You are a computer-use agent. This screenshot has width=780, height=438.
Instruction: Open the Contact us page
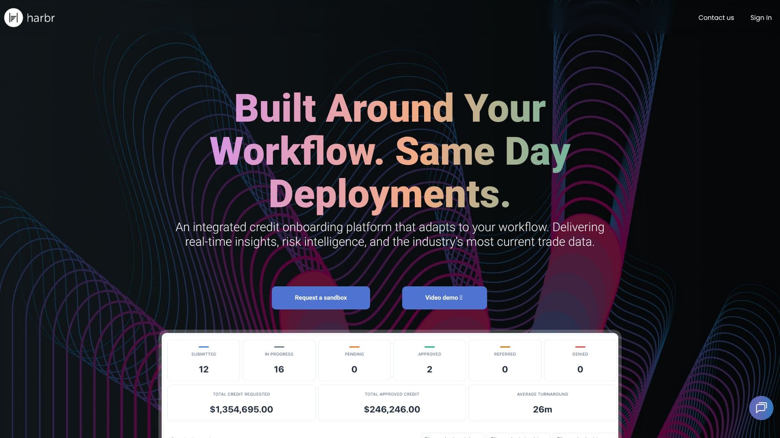coord(716,17)
